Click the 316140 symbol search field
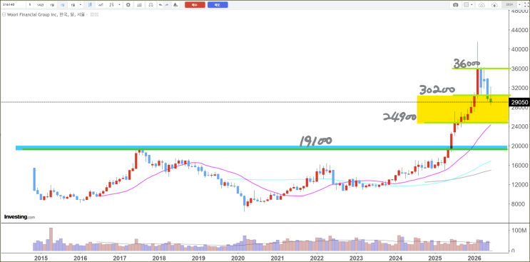The image size is (530, 262). point(13,5)
